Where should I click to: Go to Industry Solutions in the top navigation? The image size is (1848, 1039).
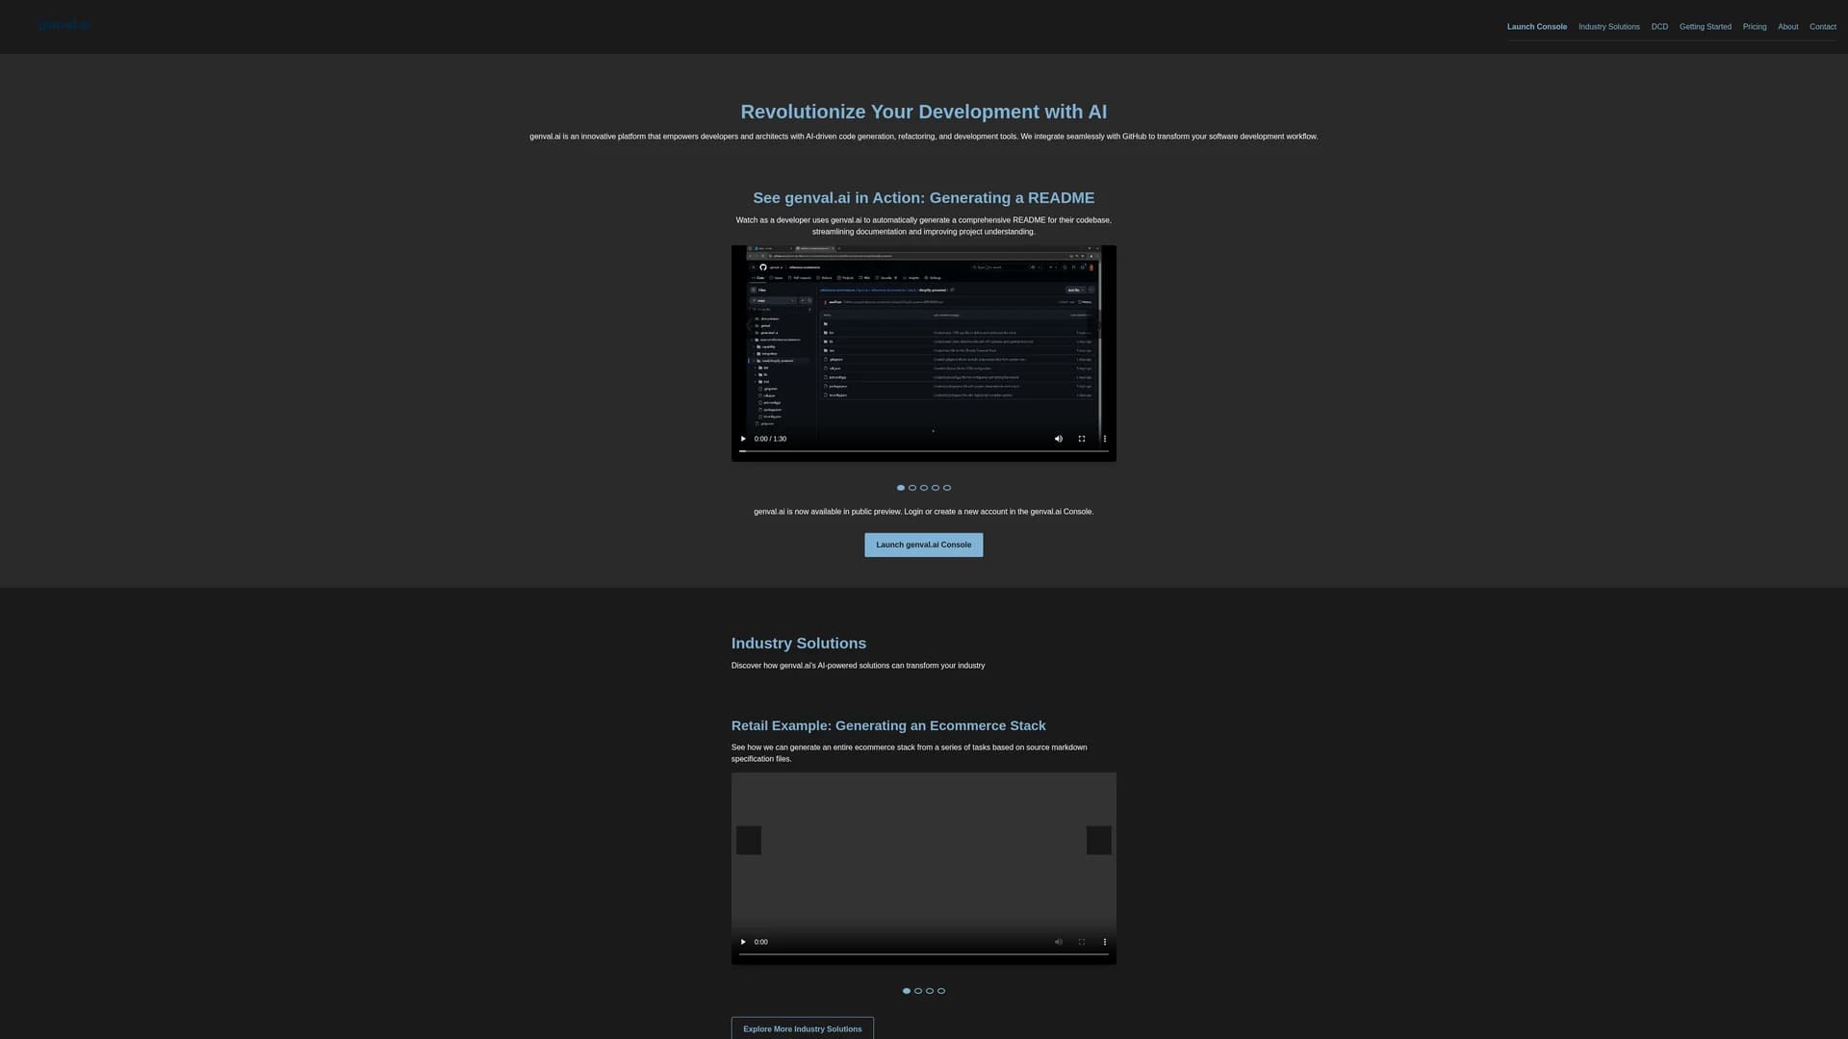coord(1608,27)
